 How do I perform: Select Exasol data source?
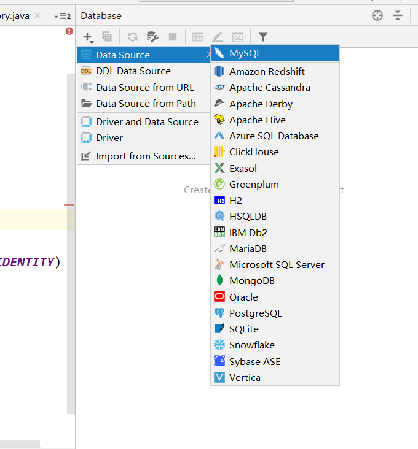point(275,168)
